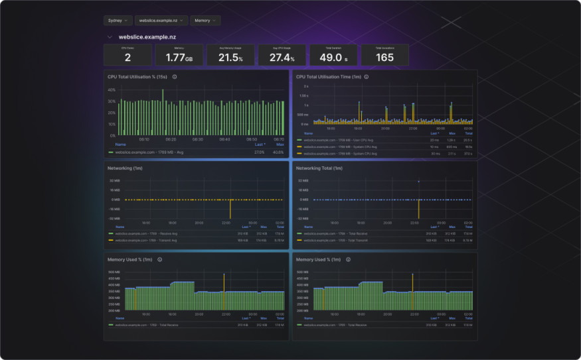
Task: Click info icon on CPU Total Utilisation % panel
Action: [175, 77]
